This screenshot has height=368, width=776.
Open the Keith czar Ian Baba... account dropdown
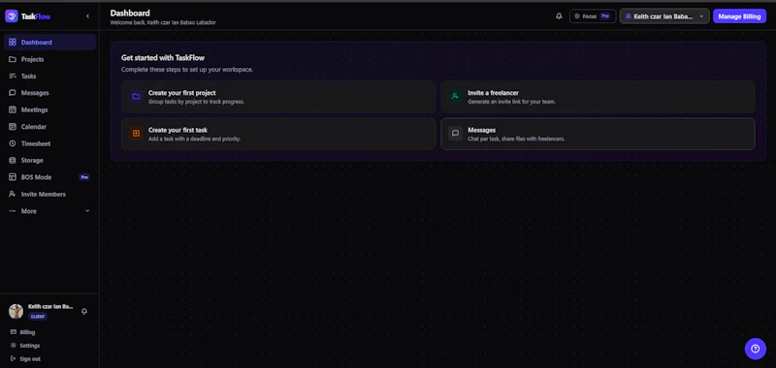tap(664, 16)
